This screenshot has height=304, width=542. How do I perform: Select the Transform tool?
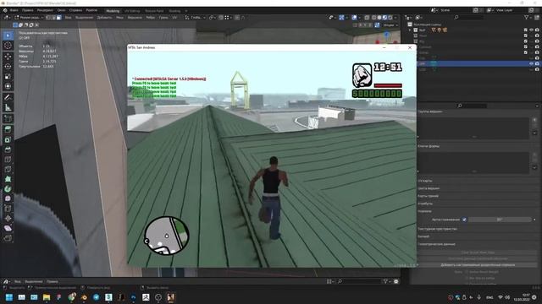click(x=8, y=86)
